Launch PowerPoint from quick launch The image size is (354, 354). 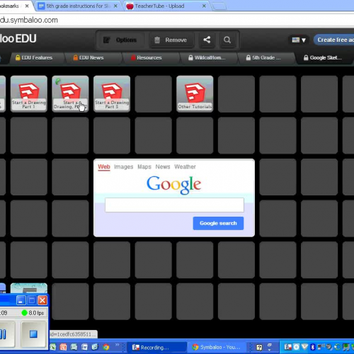pos(63,347)
